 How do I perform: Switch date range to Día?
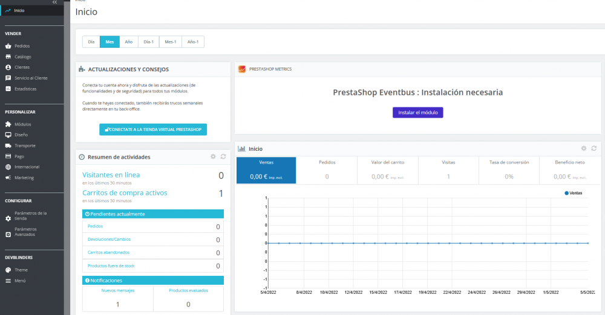coord(91,42)
